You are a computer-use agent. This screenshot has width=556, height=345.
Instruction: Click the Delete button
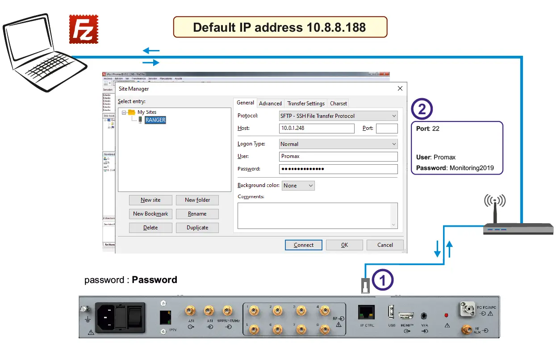point(150,228)
